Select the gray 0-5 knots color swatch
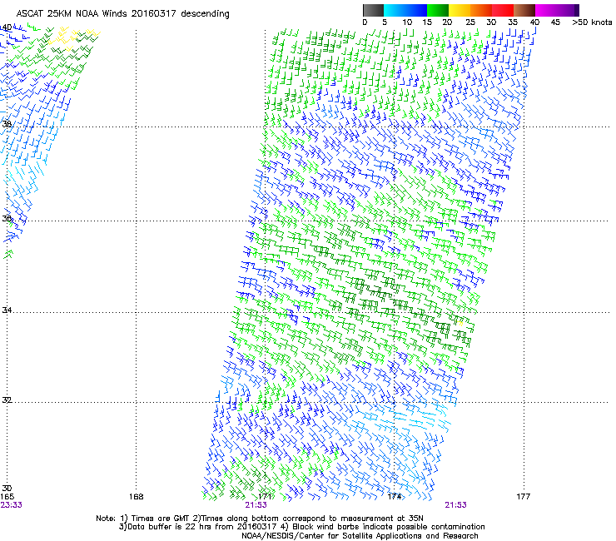 (373, 10)
